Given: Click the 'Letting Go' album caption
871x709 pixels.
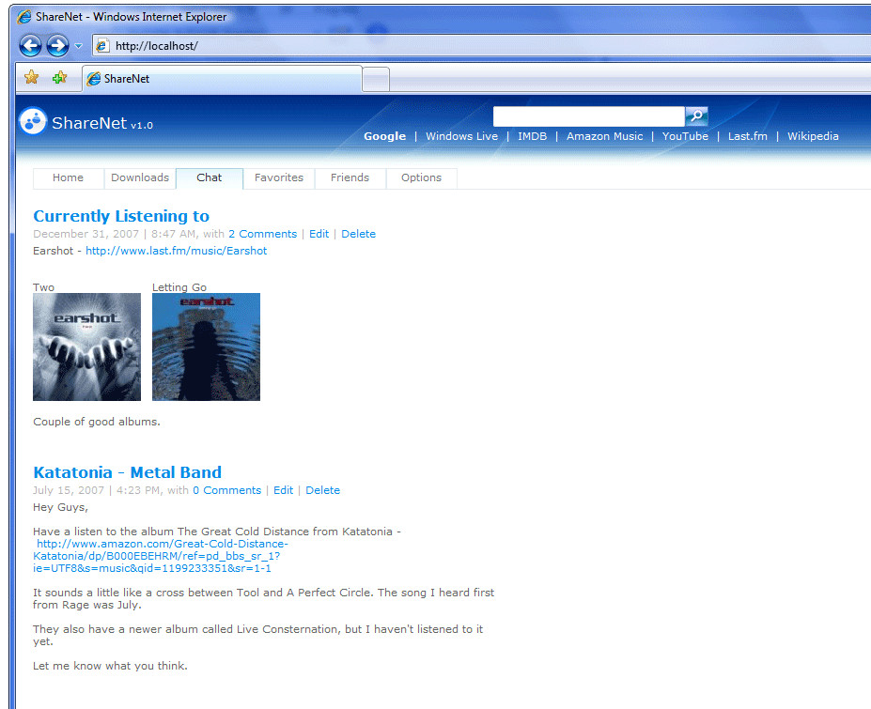Looking at the screenshot, I should 179,287.
